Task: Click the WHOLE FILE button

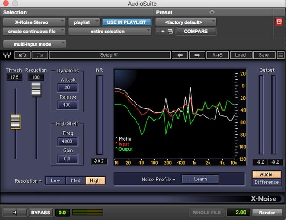Action: point(207,213)
